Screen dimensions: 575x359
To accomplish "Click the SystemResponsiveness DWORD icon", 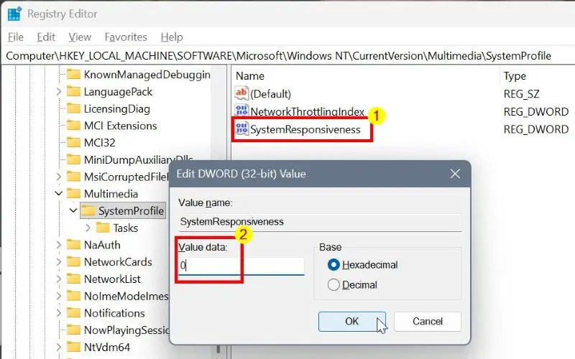I will 241,129.
